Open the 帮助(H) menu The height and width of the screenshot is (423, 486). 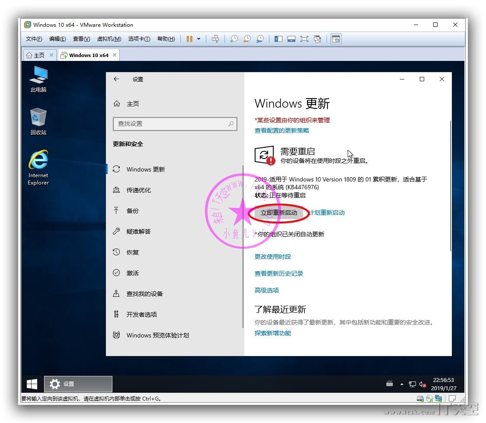(x=166, y=39)
